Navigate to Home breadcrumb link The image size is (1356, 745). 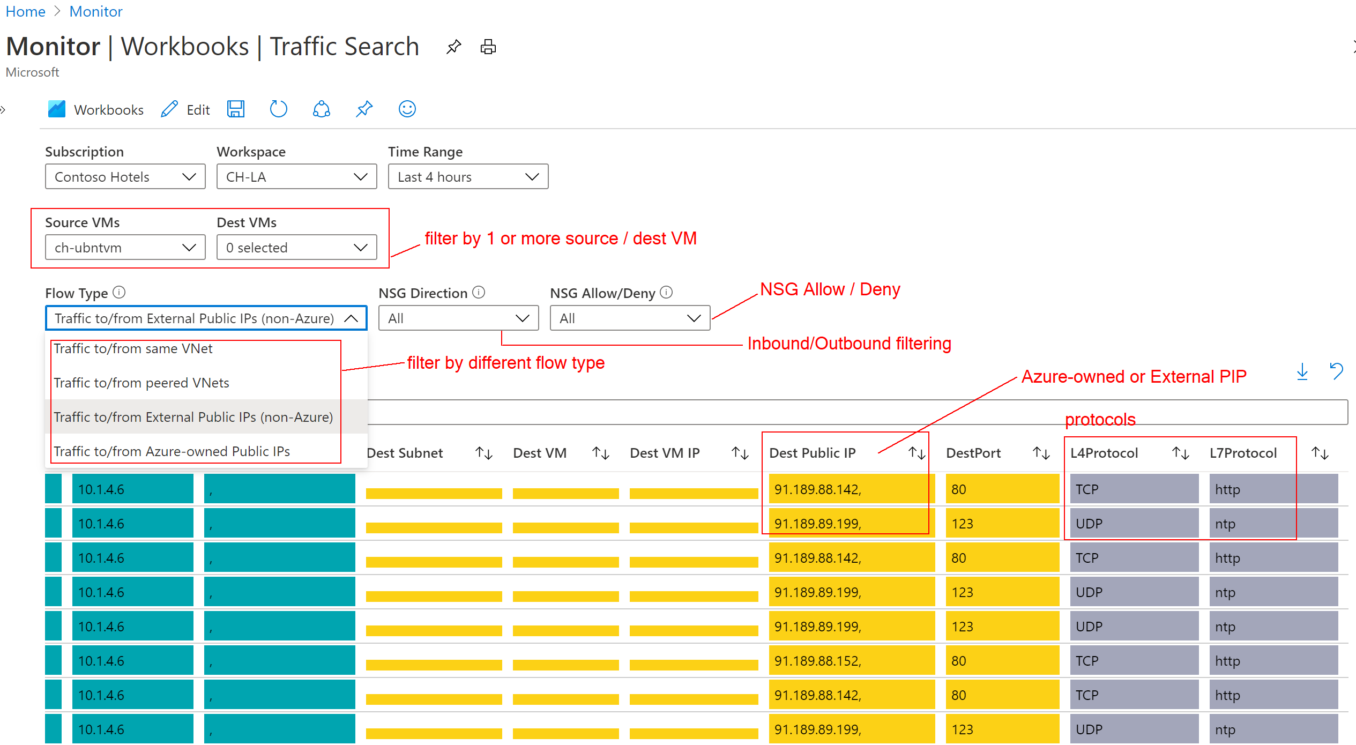click(25, 11)
